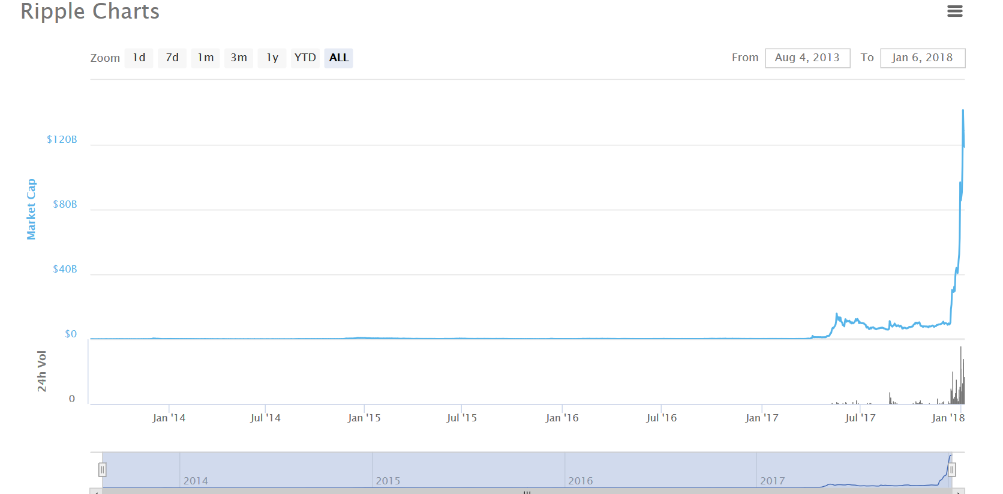Viewport: 1003px width, 494px height.
Task: Open the chart context hamburger menu
Action: click(954, 11)
